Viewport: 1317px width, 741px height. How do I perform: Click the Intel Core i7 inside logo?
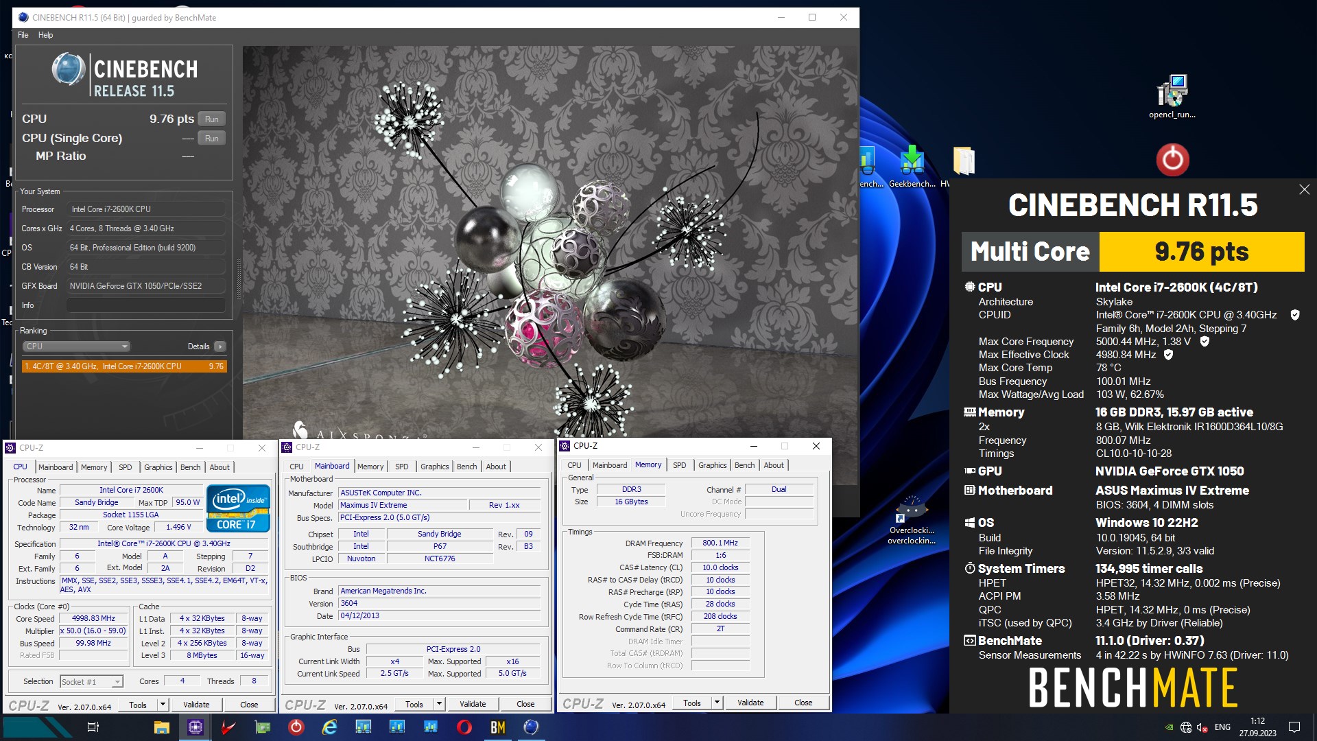pos(238,508)
